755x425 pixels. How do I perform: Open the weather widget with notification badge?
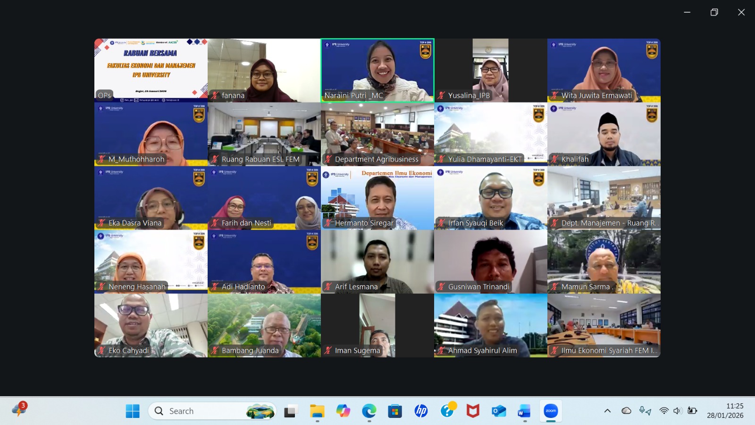(x=19, y=409)
